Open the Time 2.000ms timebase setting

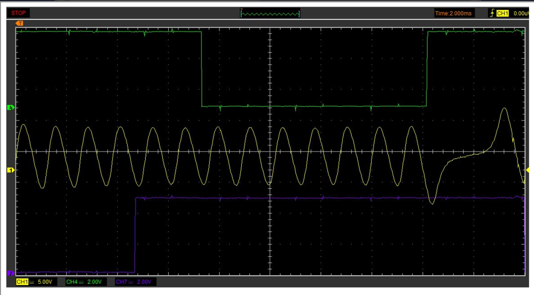453,13
